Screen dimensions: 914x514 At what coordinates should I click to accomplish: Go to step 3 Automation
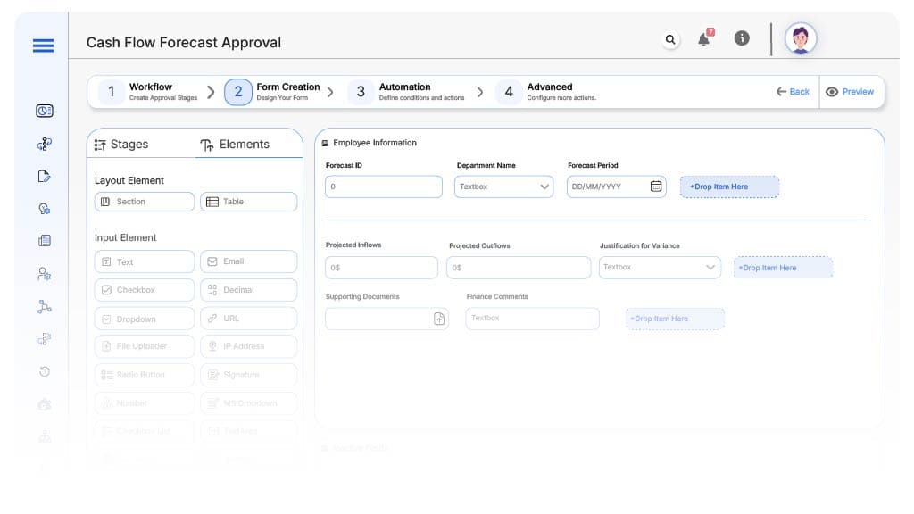pyautogui.click(x=404, y=91)
